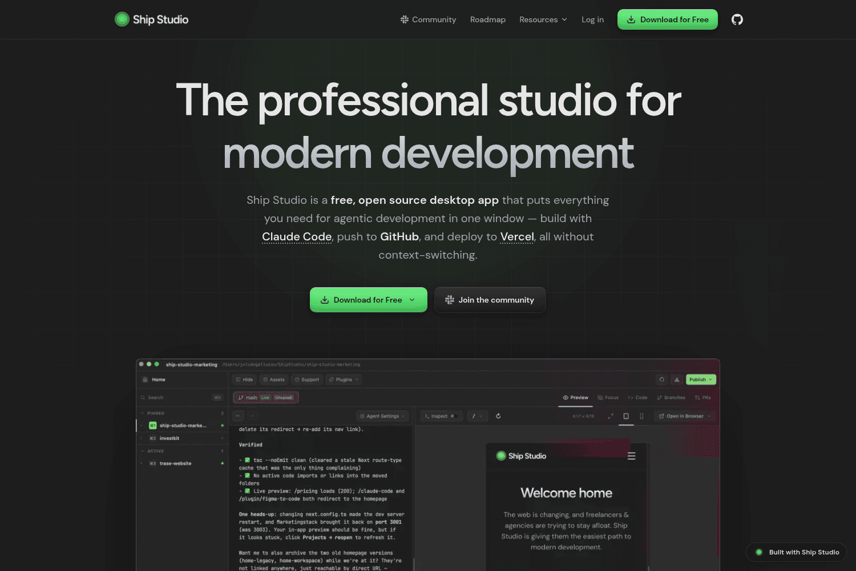
Task: Open the route path dropdown showing slash
Action: (x=478, y=416)
